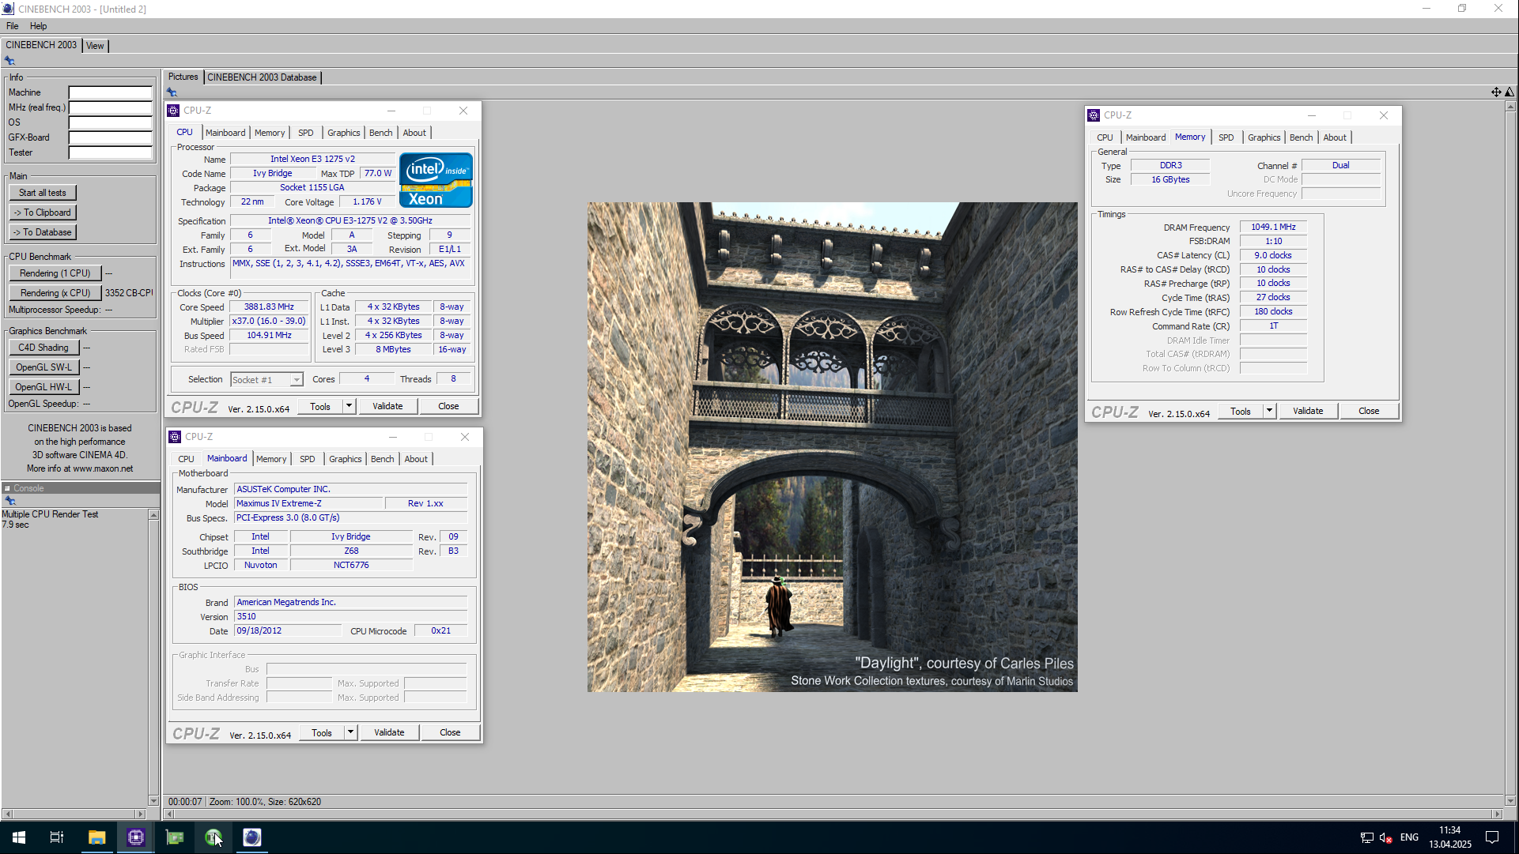
Task: Open About tab in Memory CPU-Z window
Action: point(1335,137)
